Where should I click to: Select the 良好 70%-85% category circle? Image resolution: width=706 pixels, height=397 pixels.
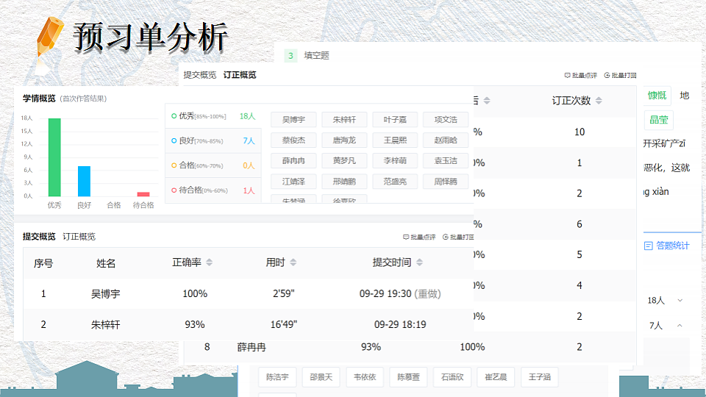pos(174,141)
